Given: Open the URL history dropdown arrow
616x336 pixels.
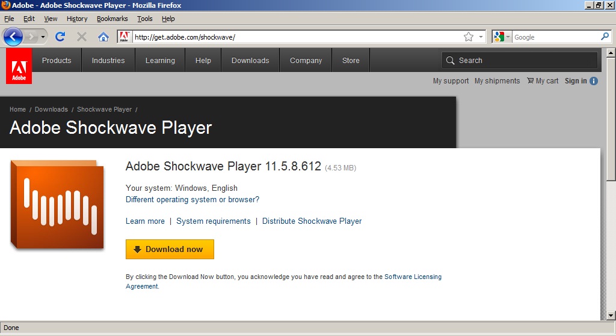Looking at the screenshot, I should pos(481,37).
